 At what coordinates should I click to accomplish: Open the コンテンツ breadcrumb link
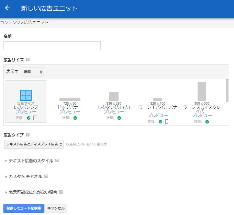(10, 23)
